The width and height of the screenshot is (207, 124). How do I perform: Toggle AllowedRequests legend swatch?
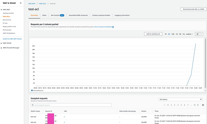click(x=32, y=91)
